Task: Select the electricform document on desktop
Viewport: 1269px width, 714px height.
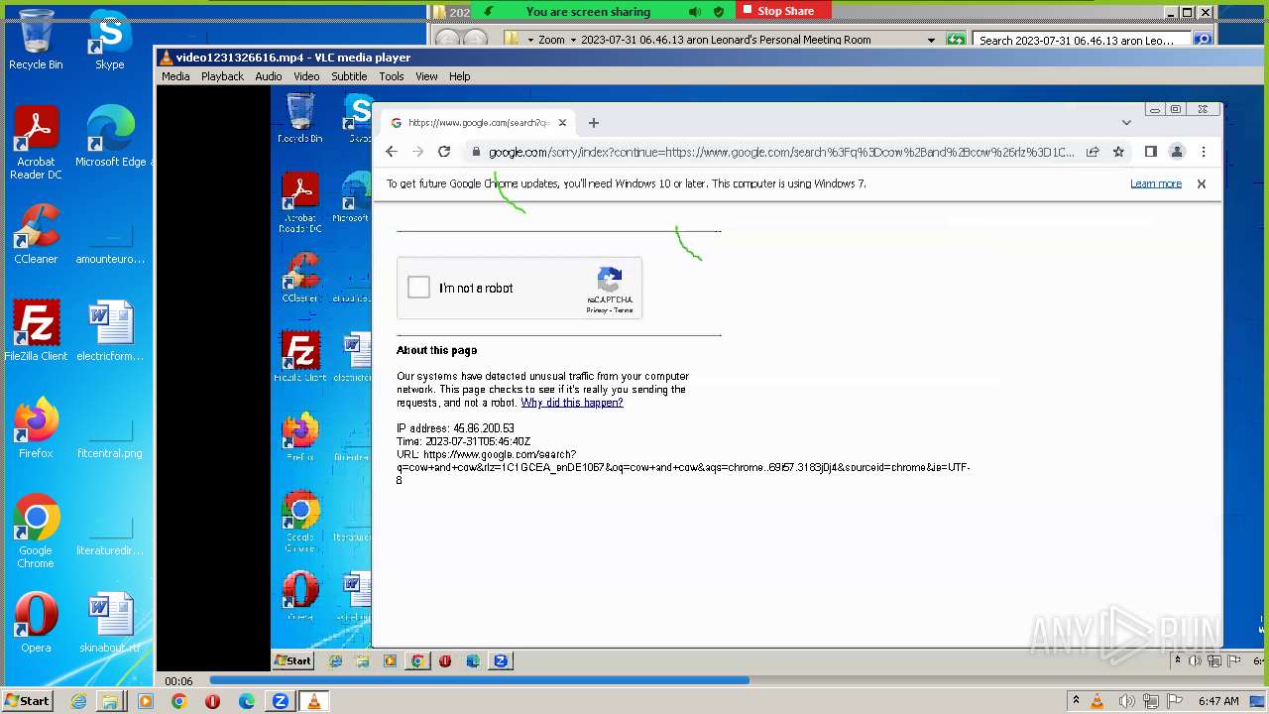Action: (110, 331)
